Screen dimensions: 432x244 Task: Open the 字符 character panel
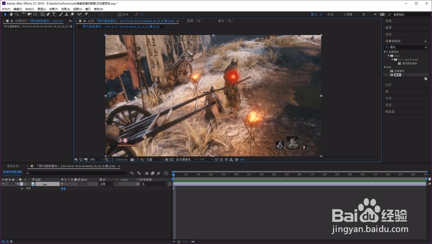tap(388, 98)
